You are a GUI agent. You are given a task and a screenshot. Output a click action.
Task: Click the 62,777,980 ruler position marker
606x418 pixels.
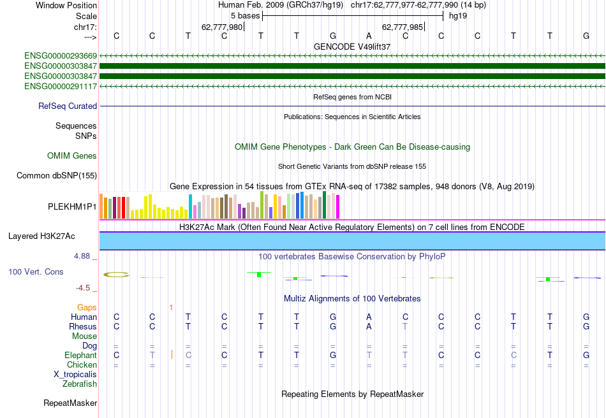(222, 27)
